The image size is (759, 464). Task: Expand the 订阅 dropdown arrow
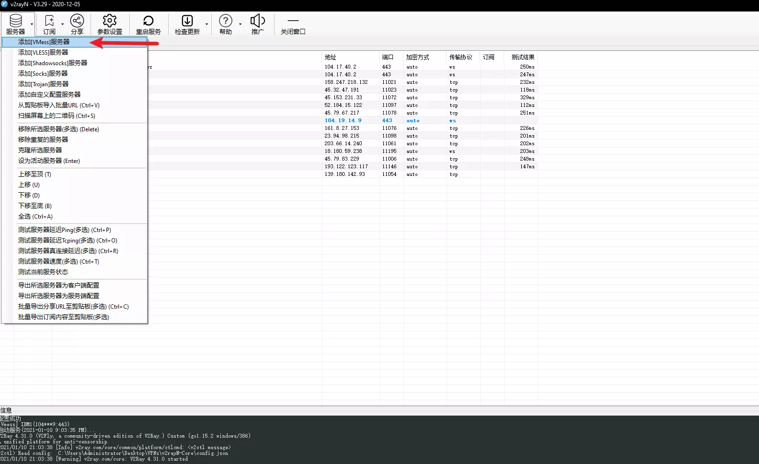62,24
